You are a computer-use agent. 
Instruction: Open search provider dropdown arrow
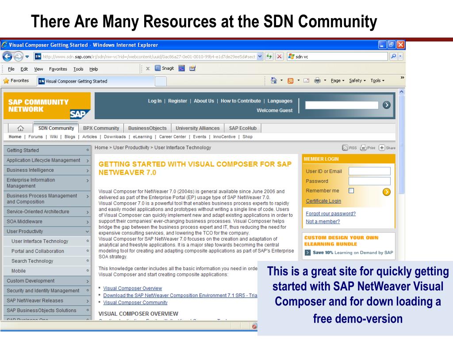(400, 56)
